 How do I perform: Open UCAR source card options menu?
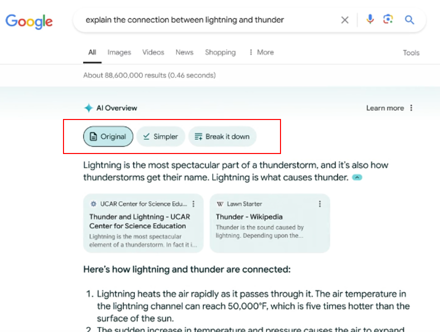click(x=194, y=204)
